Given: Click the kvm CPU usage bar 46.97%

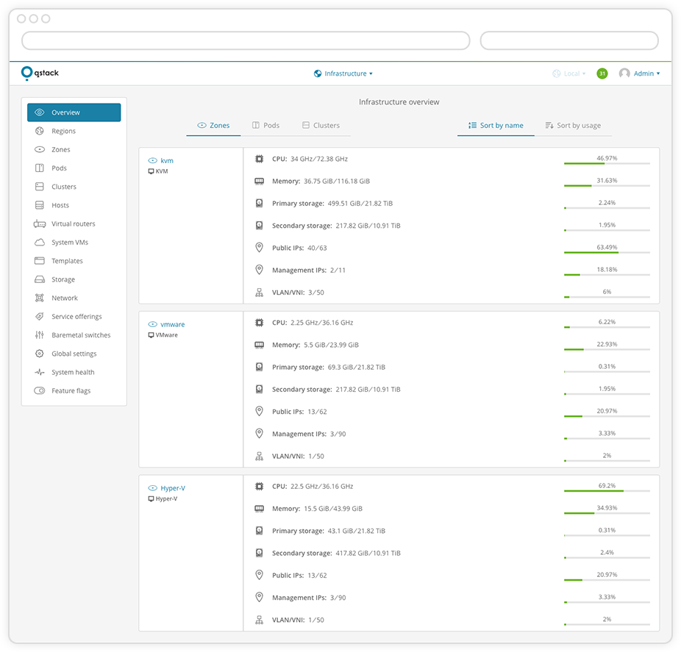Looking at the screenshot, I should pyautogui.click(x=607, y=164).
